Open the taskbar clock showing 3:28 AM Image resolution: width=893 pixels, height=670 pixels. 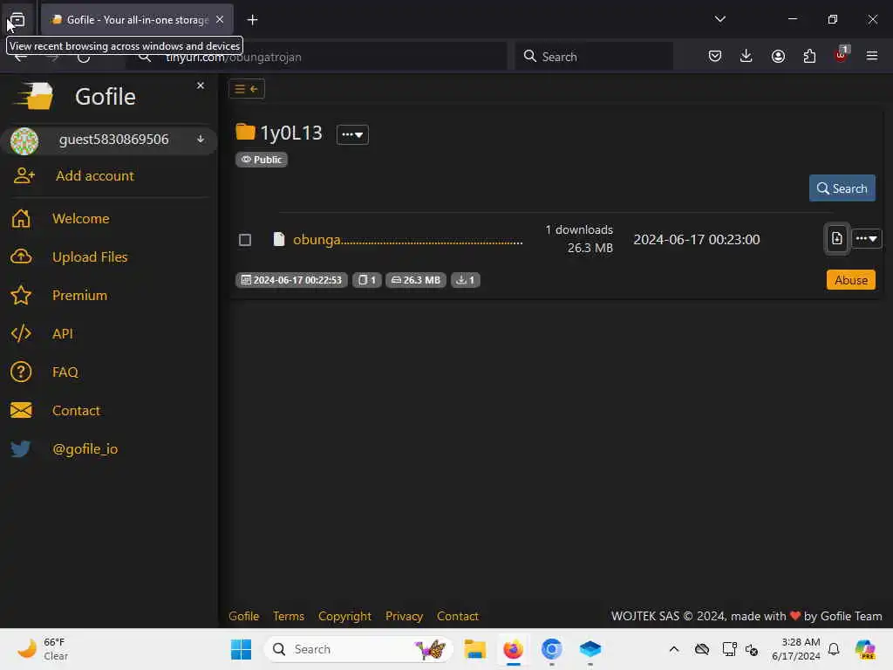pyautogui.click(x=795, y=649)
